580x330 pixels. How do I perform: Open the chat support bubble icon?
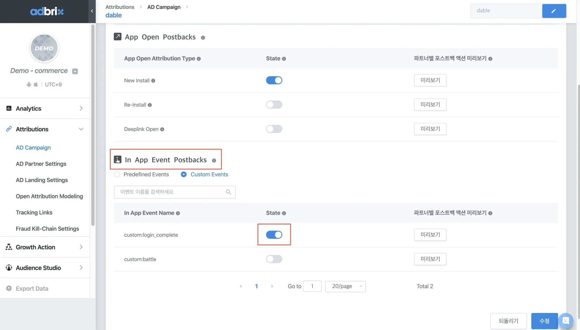coord(566,320)
